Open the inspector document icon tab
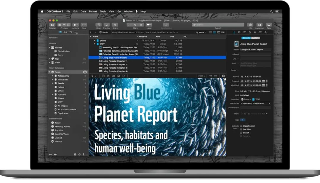 coord(250,32)
